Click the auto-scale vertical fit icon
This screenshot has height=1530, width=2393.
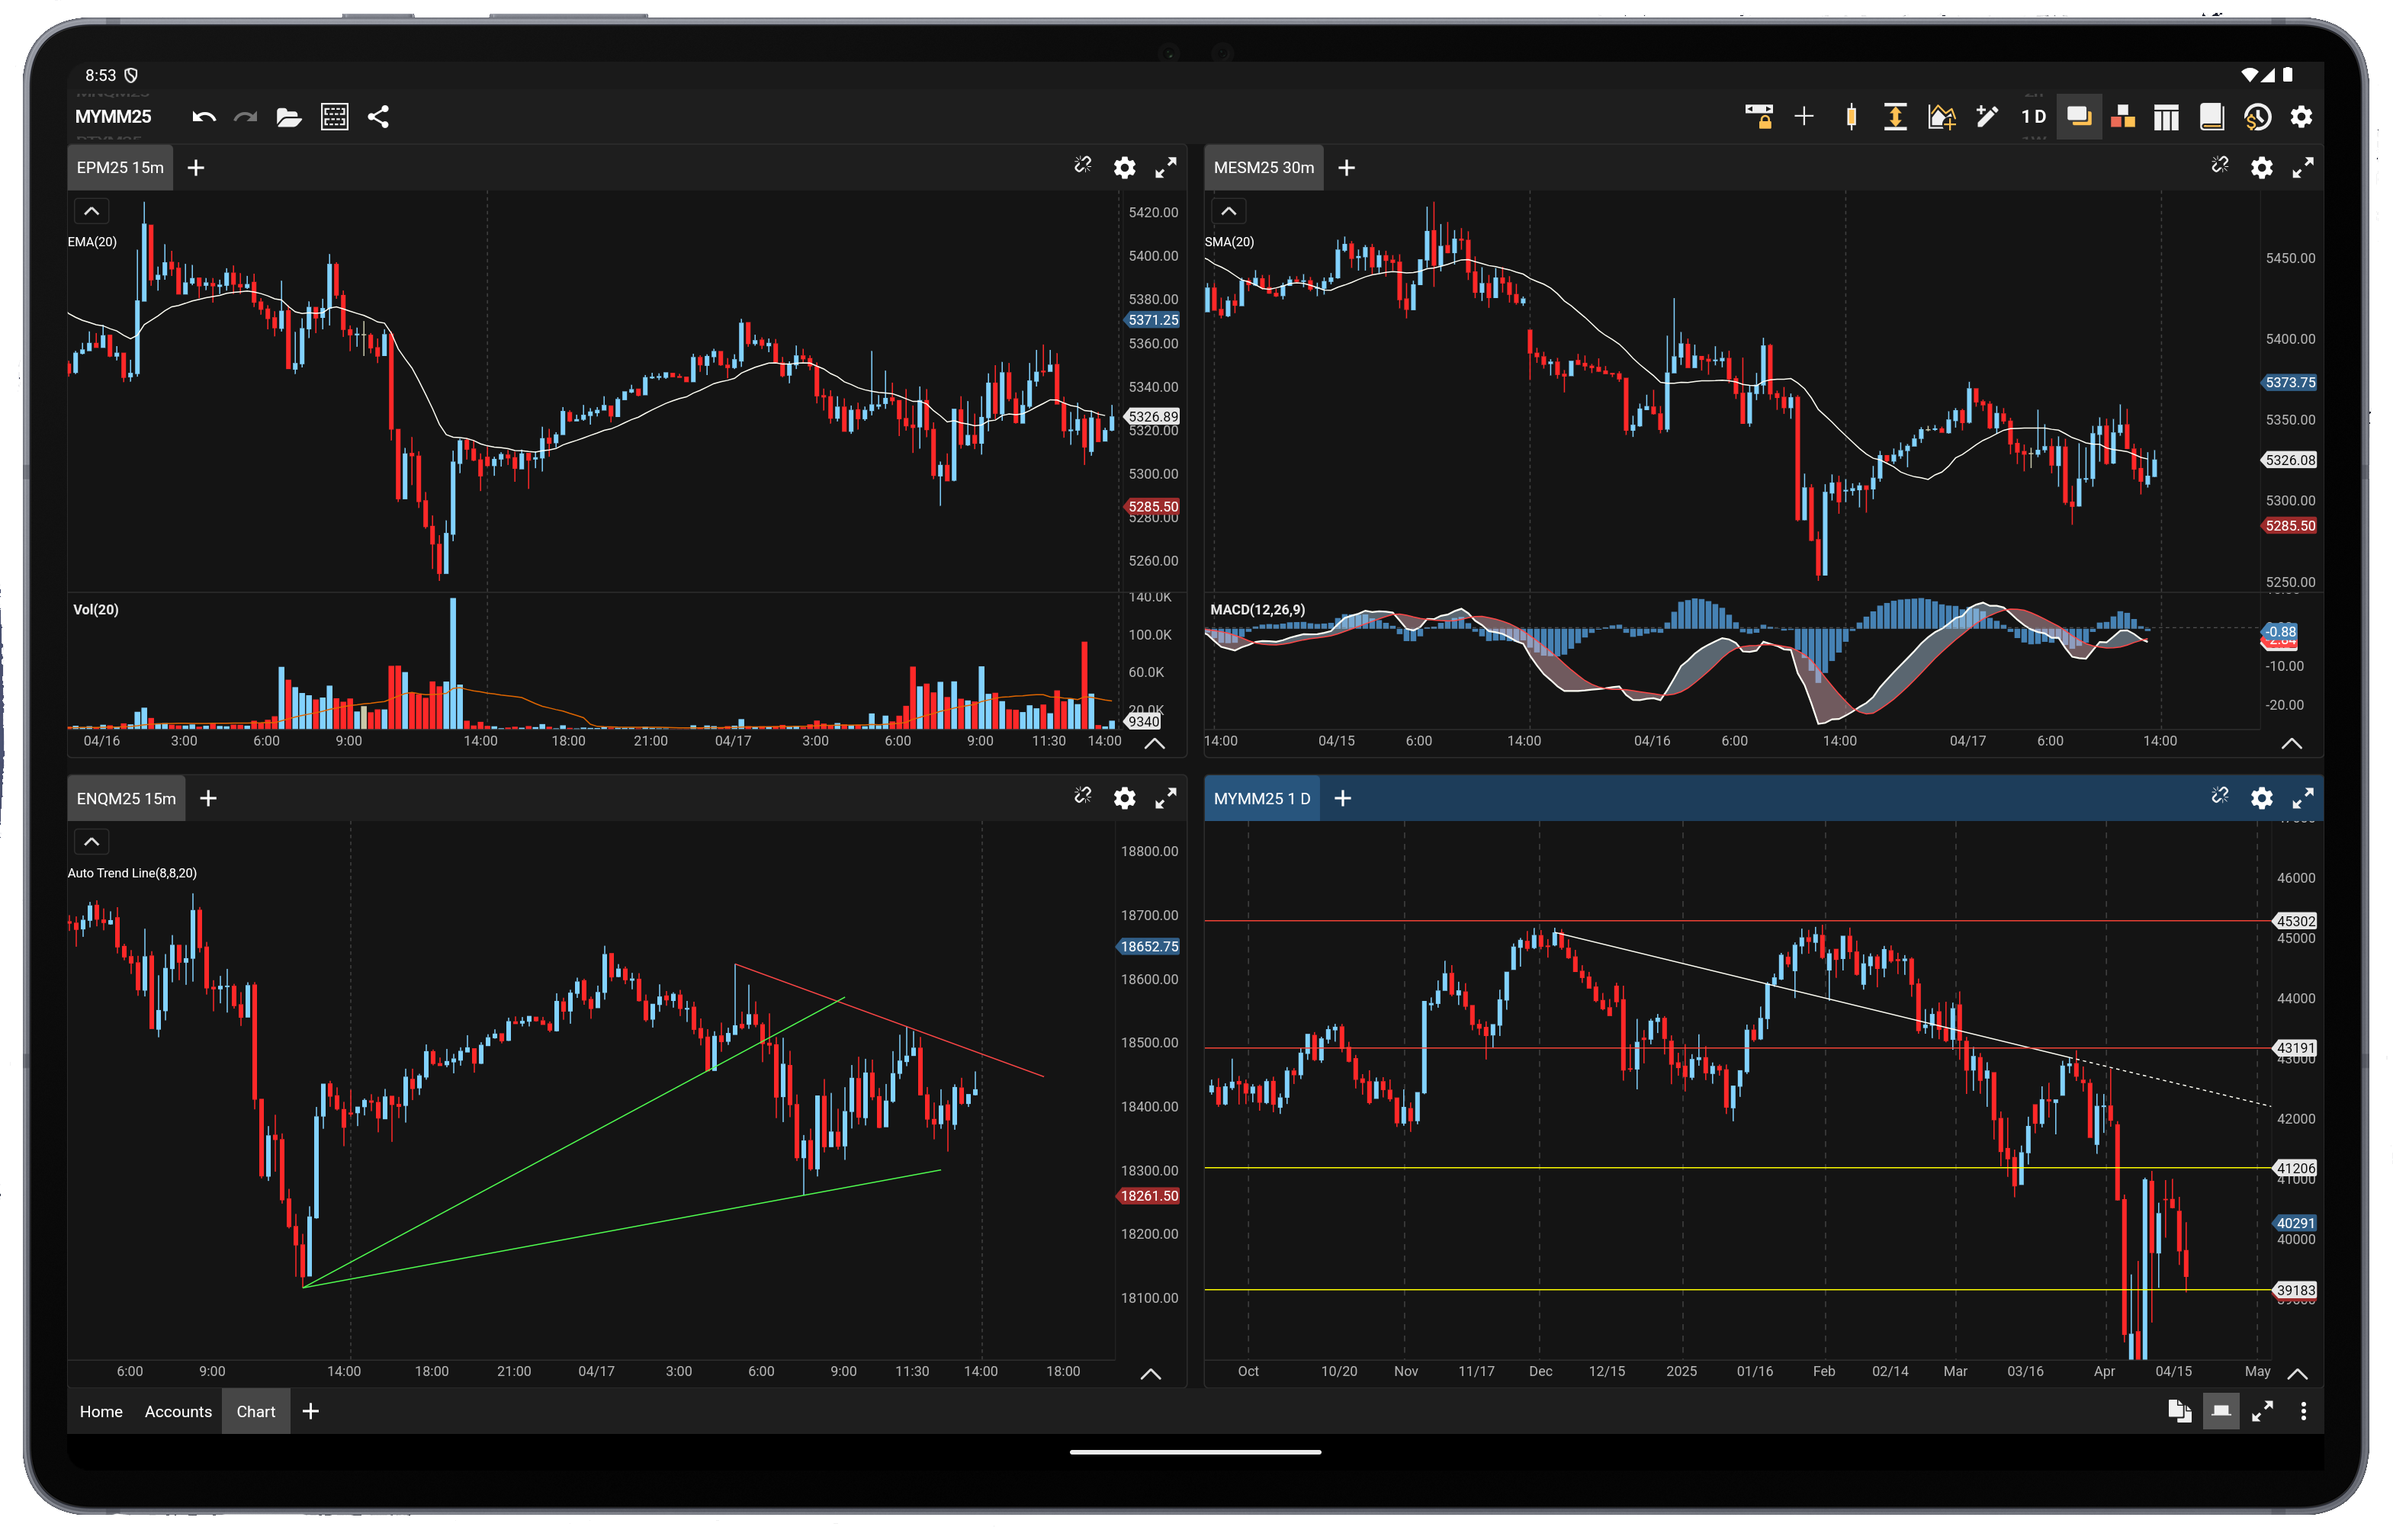1895,117
